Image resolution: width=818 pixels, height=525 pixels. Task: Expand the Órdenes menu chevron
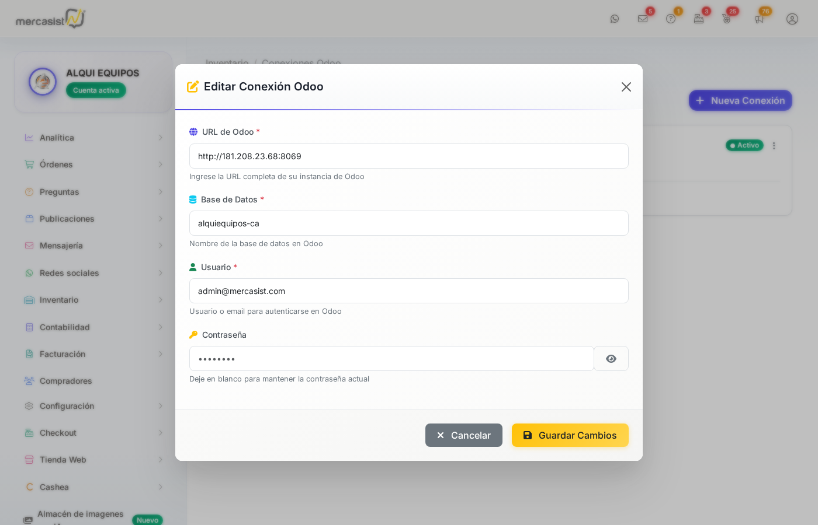(x=160, y=164)
